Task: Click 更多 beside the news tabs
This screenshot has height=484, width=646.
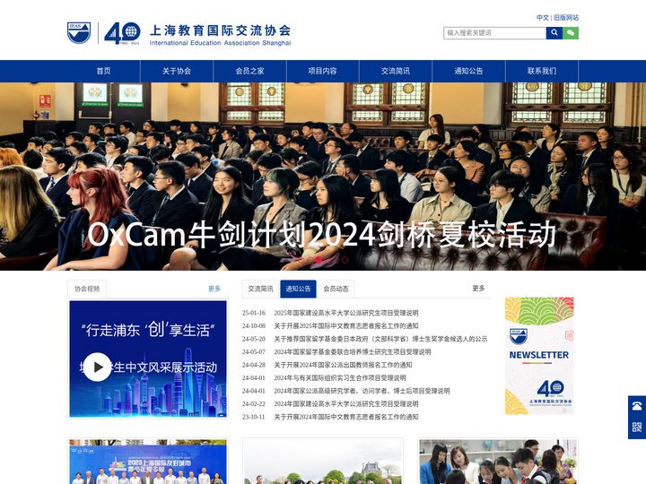Action: coord(478,289)
